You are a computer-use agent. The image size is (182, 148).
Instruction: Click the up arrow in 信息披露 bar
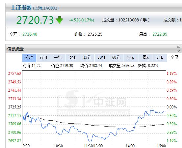[178, 47]
